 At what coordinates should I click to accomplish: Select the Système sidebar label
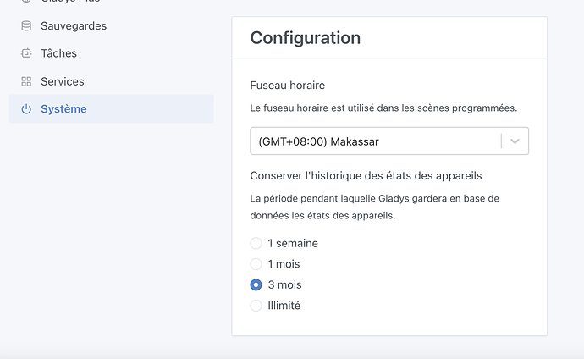pos(63,108)
